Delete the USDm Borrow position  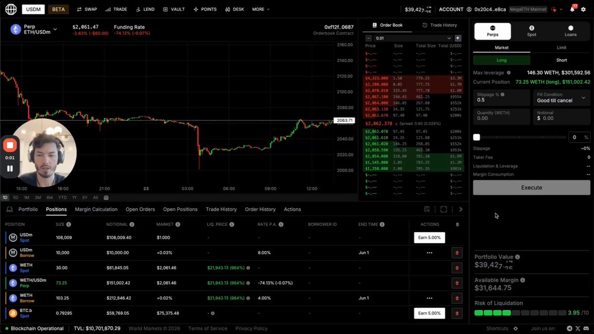[x=456, y=253]
